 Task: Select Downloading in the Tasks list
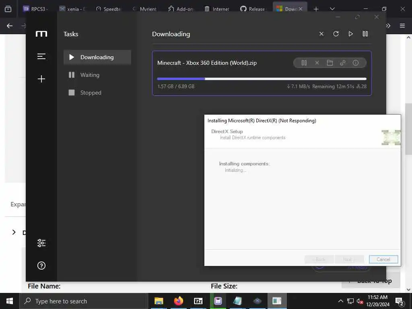coord(97,57)
